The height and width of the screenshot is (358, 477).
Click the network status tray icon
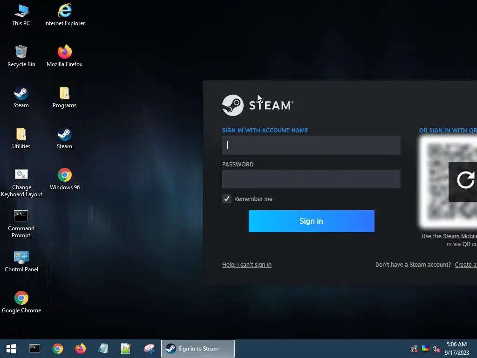pos(414,349)
